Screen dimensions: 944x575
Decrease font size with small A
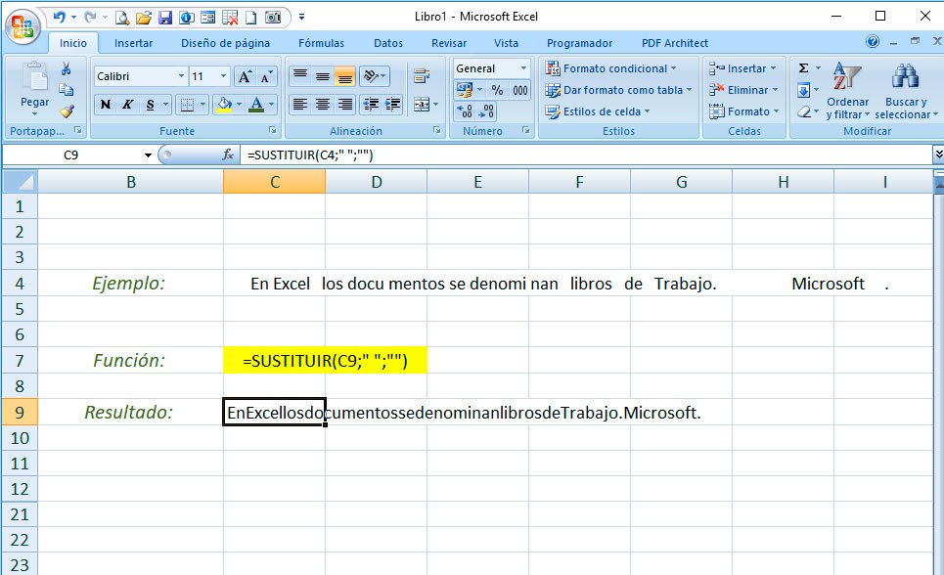click(266, 76)
